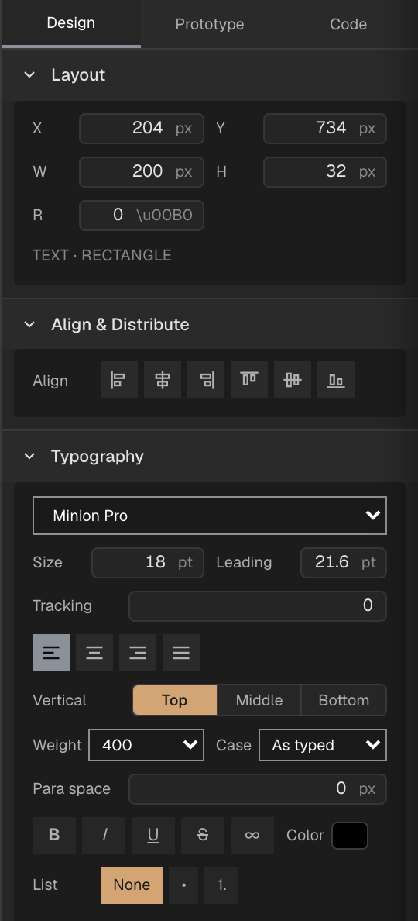Toggle strikethrough formatting
Image resolution: width=418 pixels, height=921 pixels.
203,835
